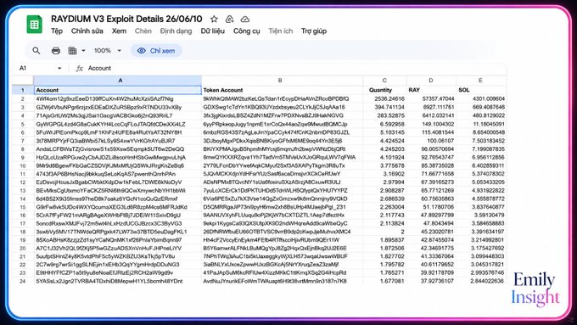Image resolution: width=577 pixels, height=325 pixels.
Task: Click RAY cell 42.87455074
Action: 431,240
